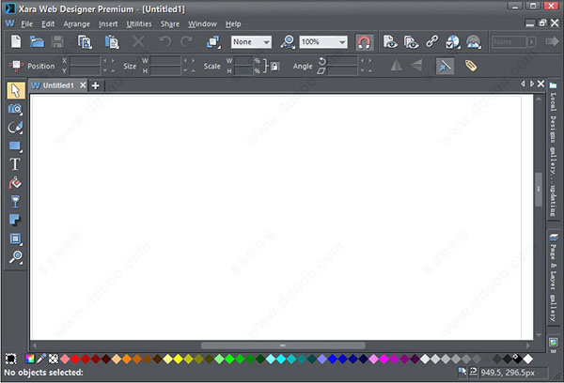
Task: Click the pure red color swatch
Action: (x=75, y=359)
